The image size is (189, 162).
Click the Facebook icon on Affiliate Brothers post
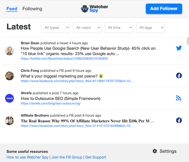(179, 120)
